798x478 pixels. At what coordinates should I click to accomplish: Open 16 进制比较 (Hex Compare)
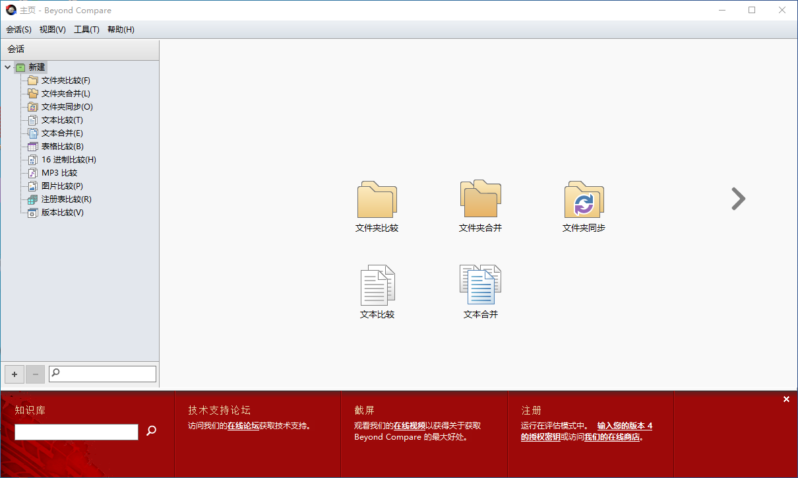(67, 159)
